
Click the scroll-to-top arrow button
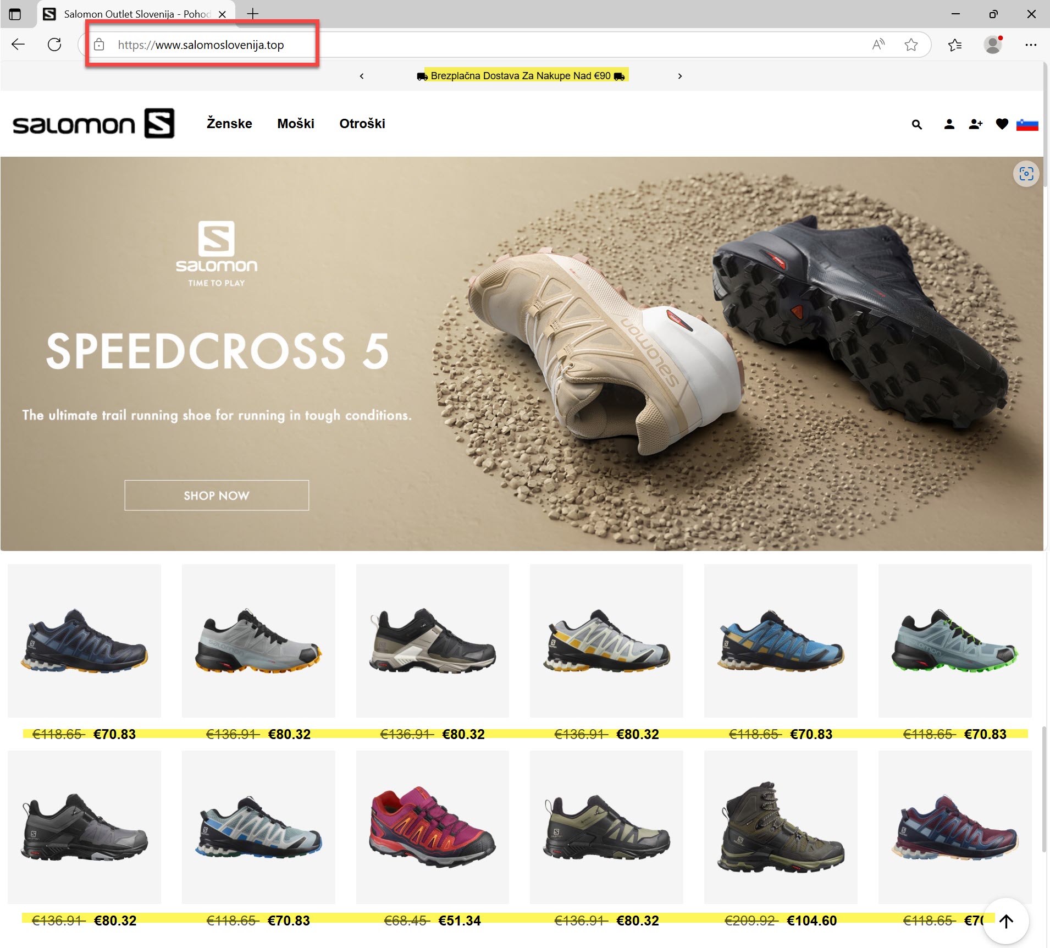pos(1005,921)
